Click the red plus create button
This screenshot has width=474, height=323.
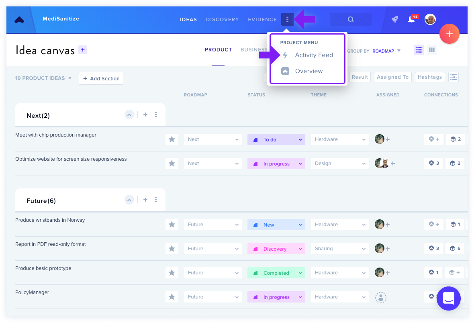click(x=449, y=34)
